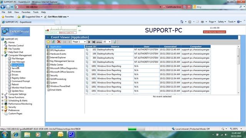Open Windows Explorer folder on taskbar

[27, 135]
